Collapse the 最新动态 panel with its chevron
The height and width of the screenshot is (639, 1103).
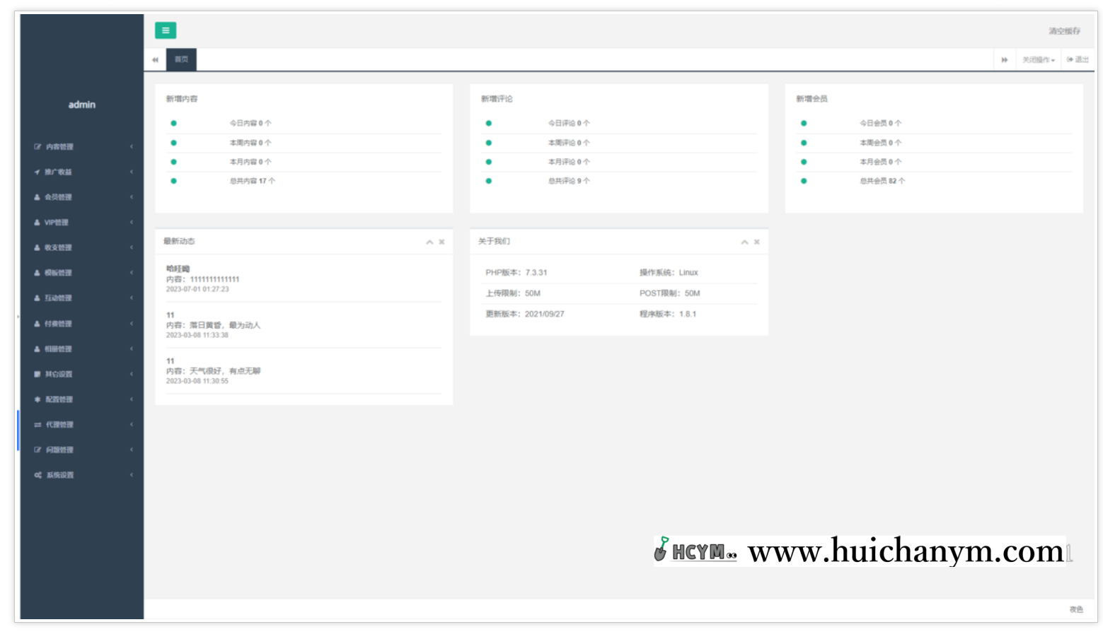click(429, 242)
